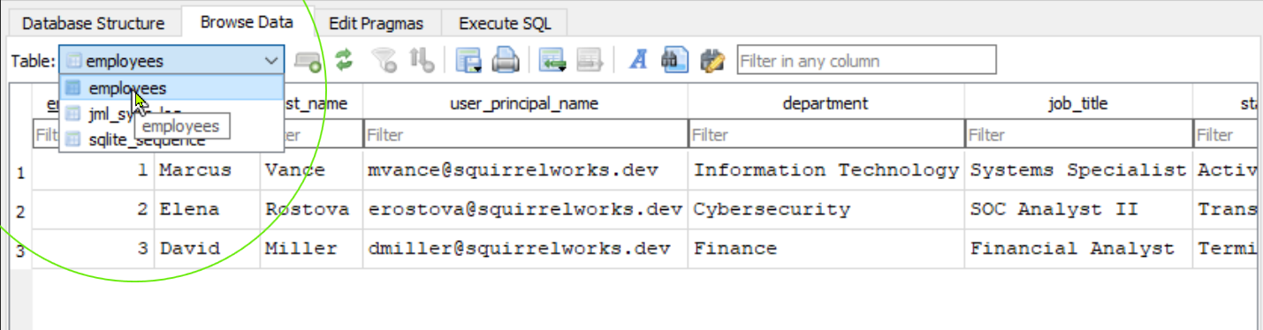Screen dimensions: 1263x330
Task: Choose employees in the table dropdown list
Action: (x=171, y=88)
